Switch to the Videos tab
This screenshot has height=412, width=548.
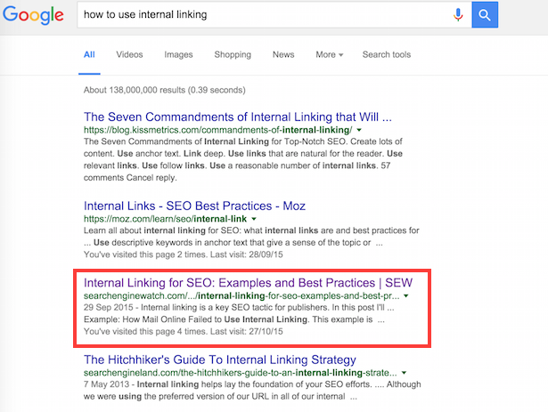[x=129, y=54]
